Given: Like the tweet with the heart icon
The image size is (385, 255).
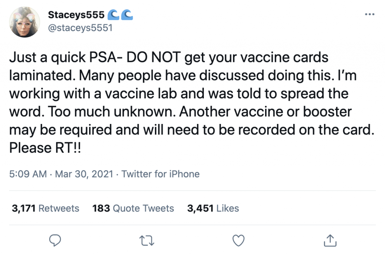Looking at the screenshot, I should 238,240.
